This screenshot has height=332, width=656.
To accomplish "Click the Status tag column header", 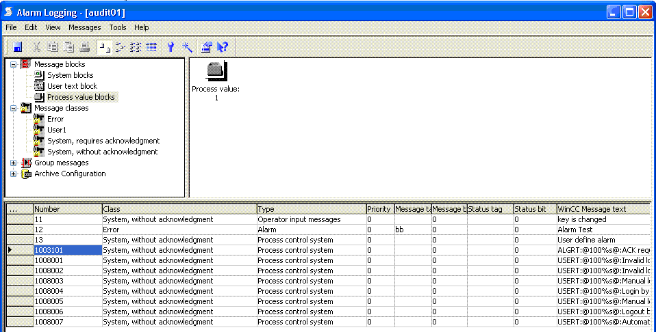I will (x=490, y=209).
